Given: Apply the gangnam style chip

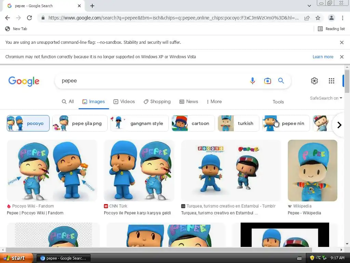Looking at the screenshot, I should click(139, 123).
